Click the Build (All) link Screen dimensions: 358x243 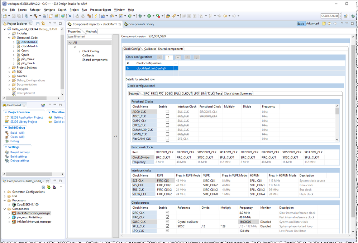coord(17,133)
